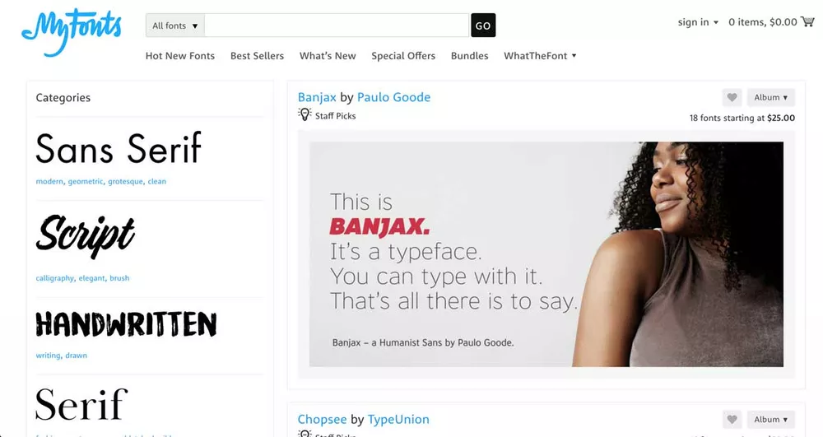Favorite Banjax with the heart icon
This screenshot has width=823, height=437.
732,97
